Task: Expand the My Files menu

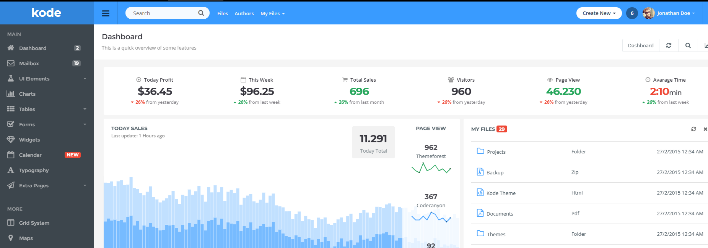Action: click(x=272, y=14)
